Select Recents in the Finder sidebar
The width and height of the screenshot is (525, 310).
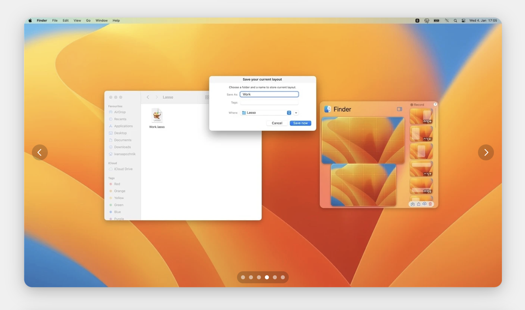coord(118,119)
